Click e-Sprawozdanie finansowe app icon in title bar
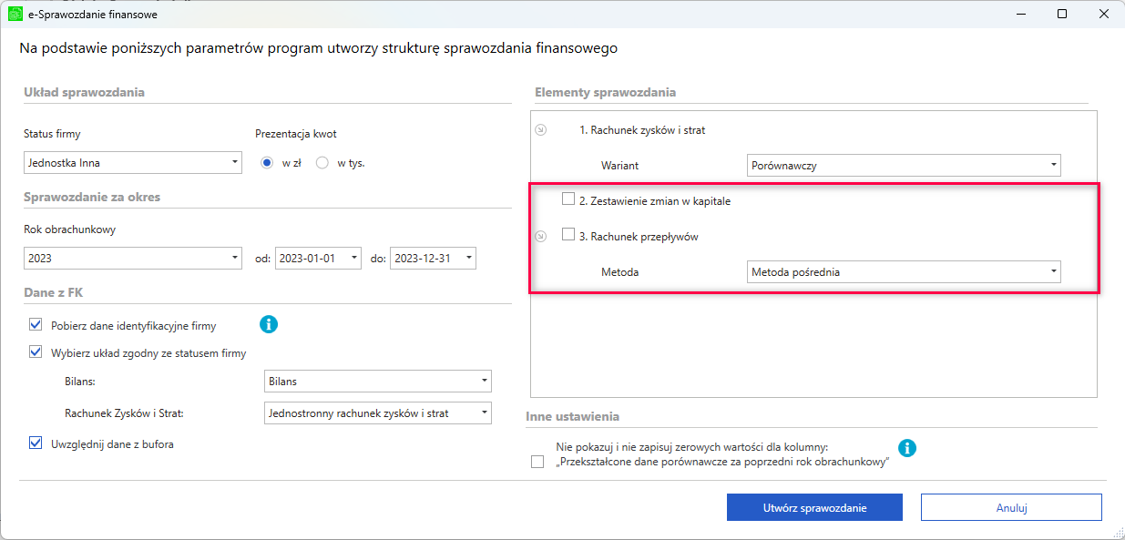The width and height of the screenshot is (1125, 540). tap(15, 14)
